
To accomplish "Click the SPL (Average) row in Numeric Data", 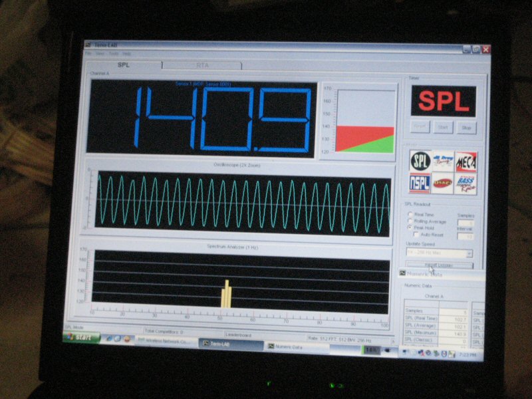I will tap(436, 327).
